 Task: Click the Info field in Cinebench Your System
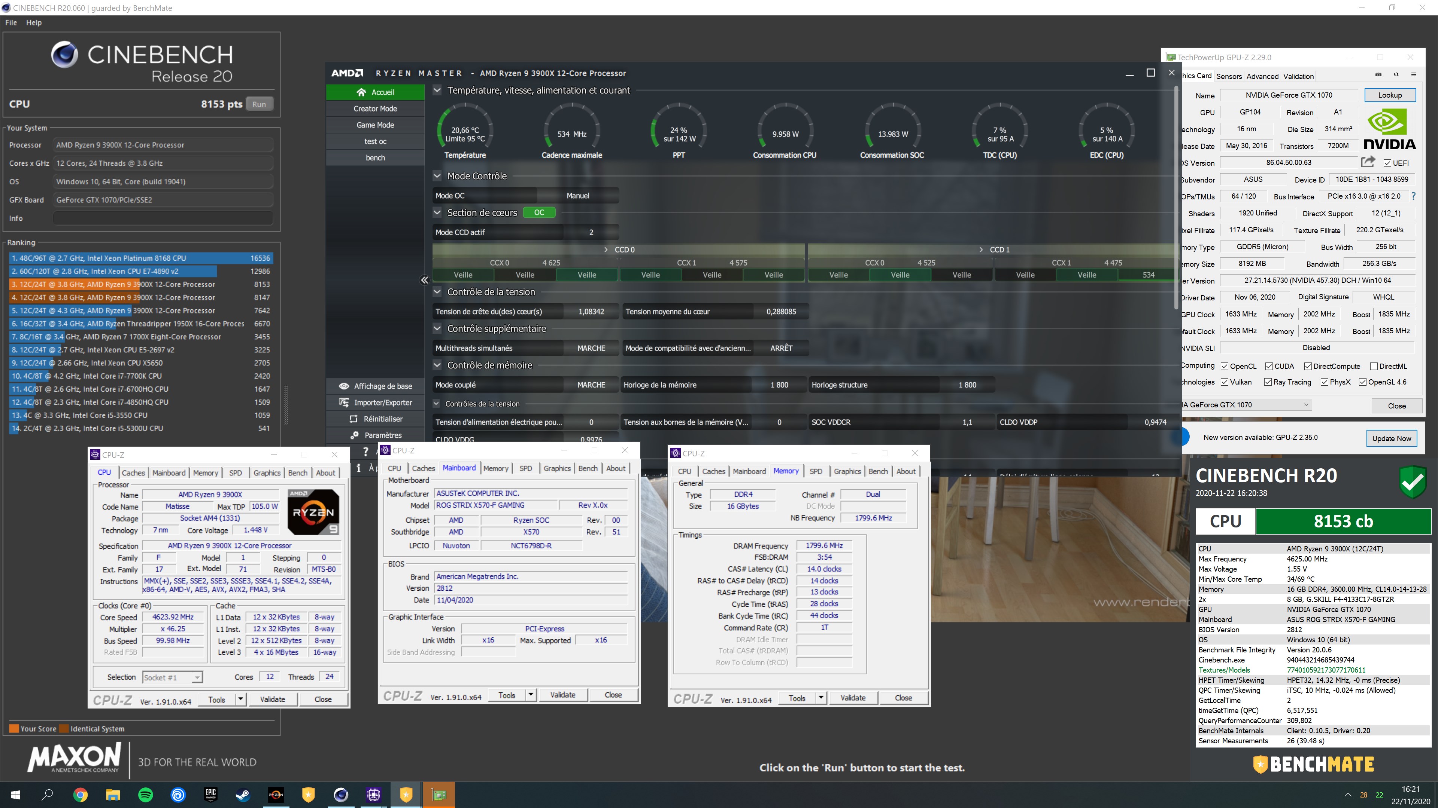point(163,218)
